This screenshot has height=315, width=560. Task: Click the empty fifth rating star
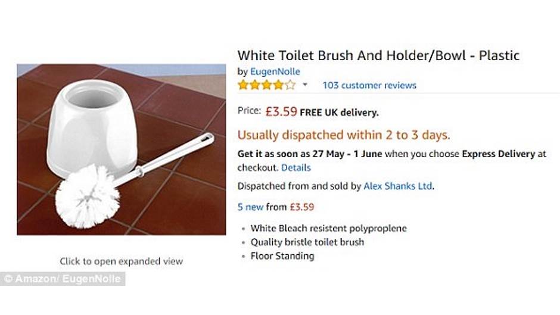point(290,85)
